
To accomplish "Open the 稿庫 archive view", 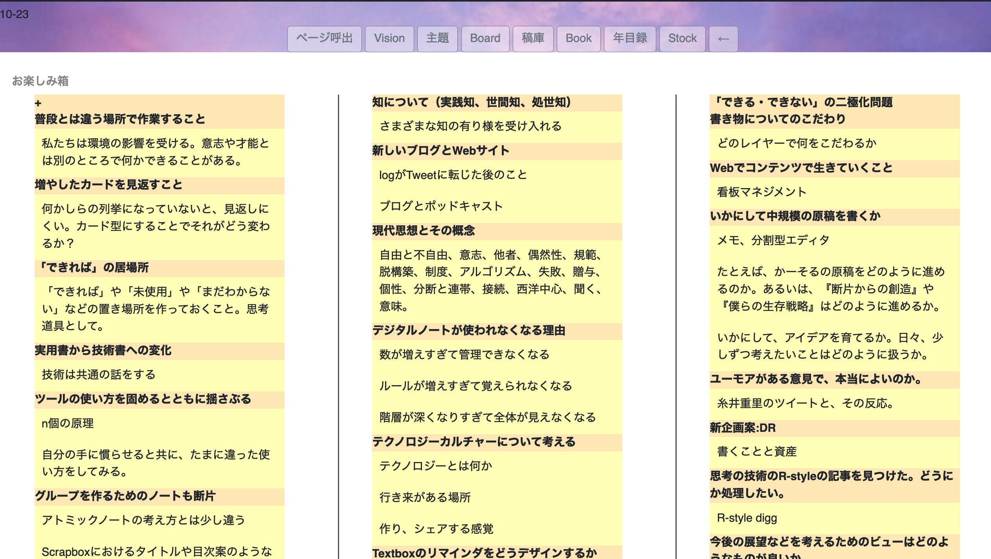I will click(533, 38).
